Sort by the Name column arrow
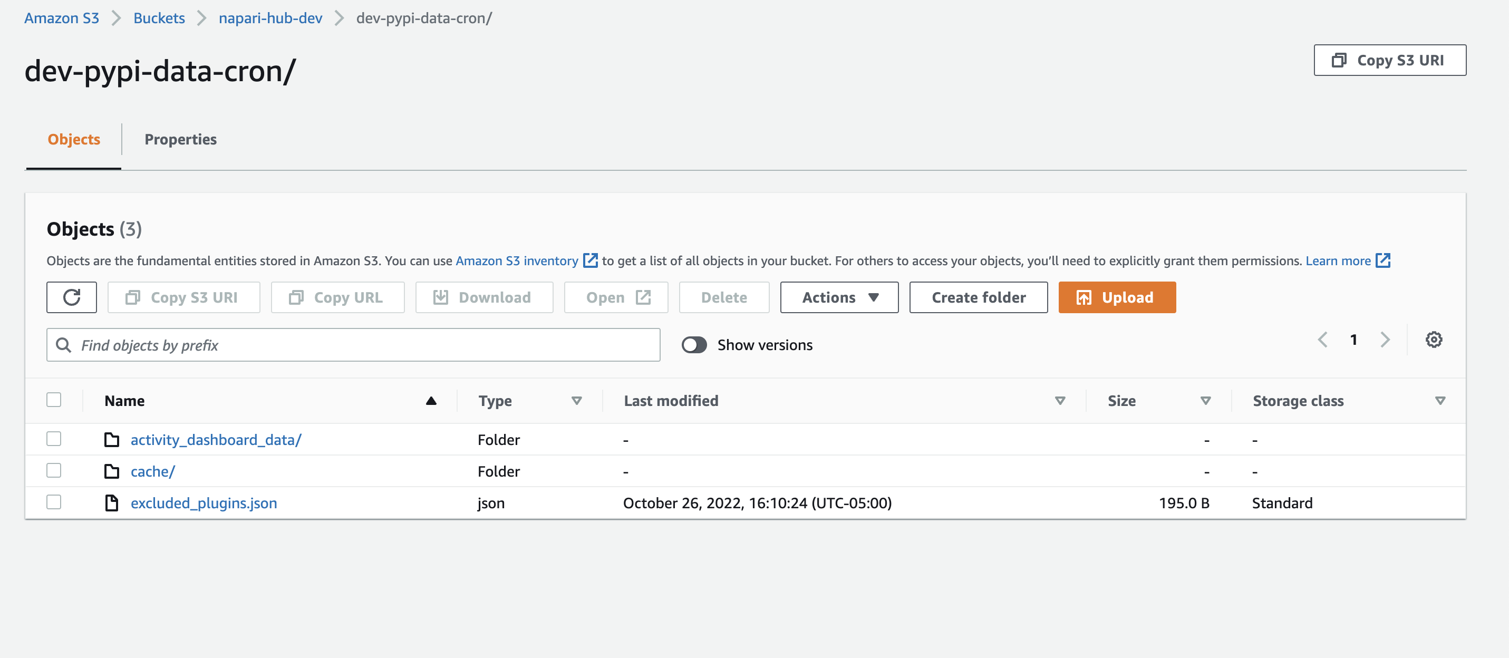The height and width of the screenshot is (658, 1509). pyautogui.click(x=431, y=401)
